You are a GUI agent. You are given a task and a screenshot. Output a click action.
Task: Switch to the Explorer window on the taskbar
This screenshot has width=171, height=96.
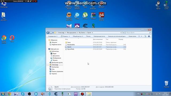89,94
